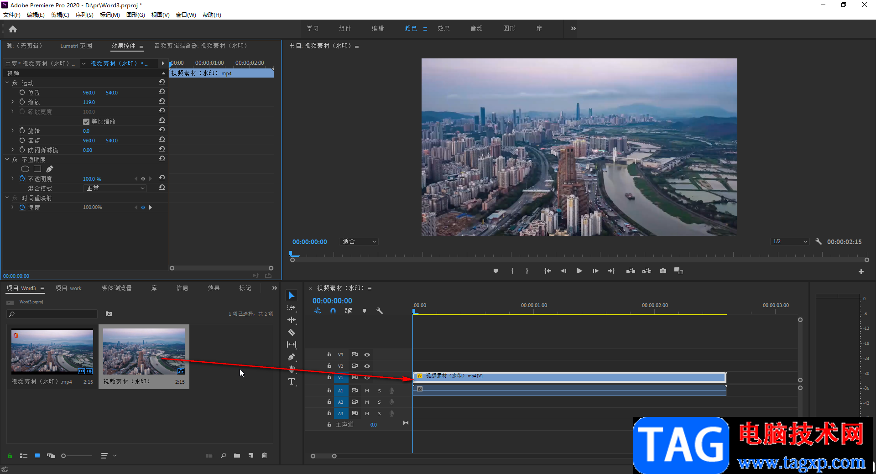Select the Pen tool in tools panel
The height and width of the screenshot is (474, 876).
(292, 357)
